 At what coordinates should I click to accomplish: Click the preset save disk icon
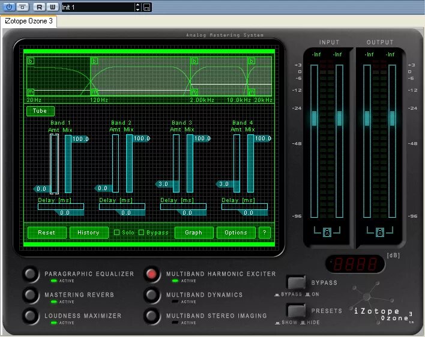pyautogui.click(x=146, y=7)
